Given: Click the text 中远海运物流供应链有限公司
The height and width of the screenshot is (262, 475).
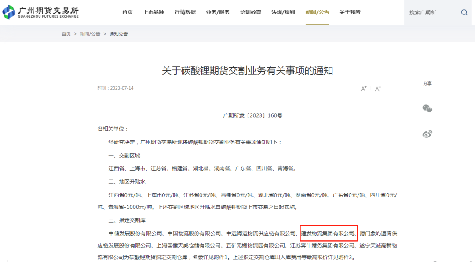Looking at the screenshot, I should point(261,233).
